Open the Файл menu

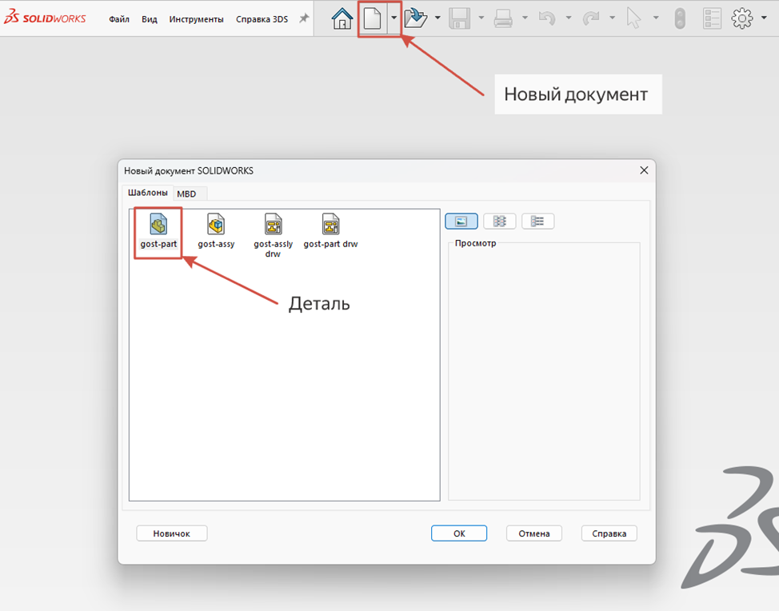[119, 19]
